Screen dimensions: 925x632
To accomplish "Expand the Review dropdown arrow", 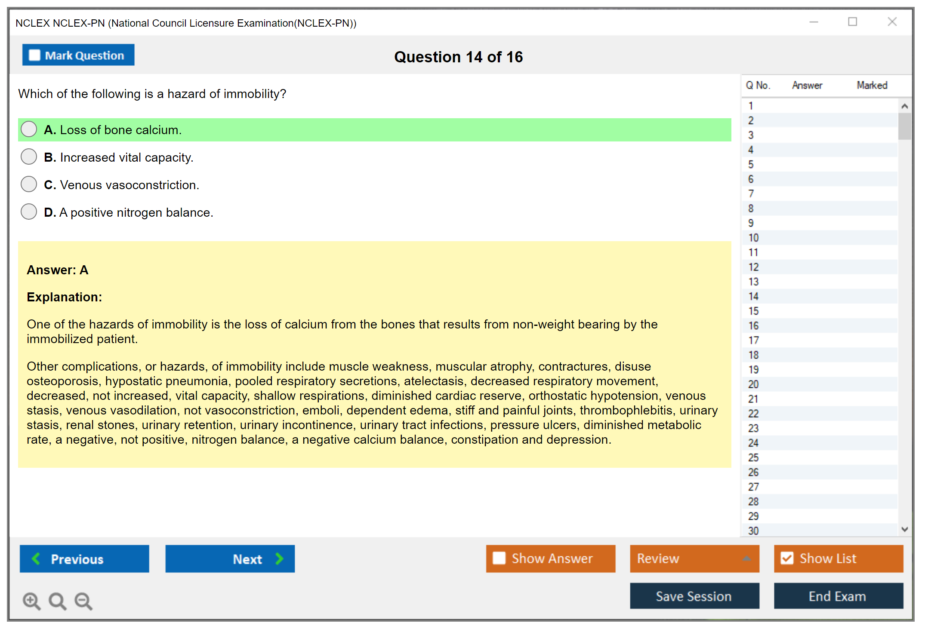I will (x=746, y=558).
